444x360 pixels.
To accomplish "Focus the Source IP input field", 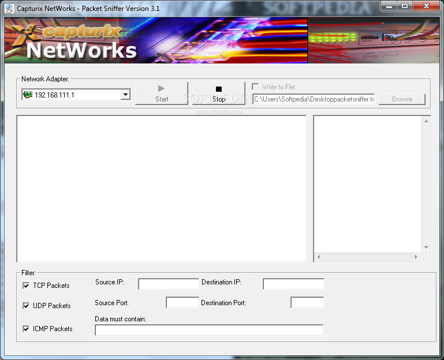I will (169, 284).
